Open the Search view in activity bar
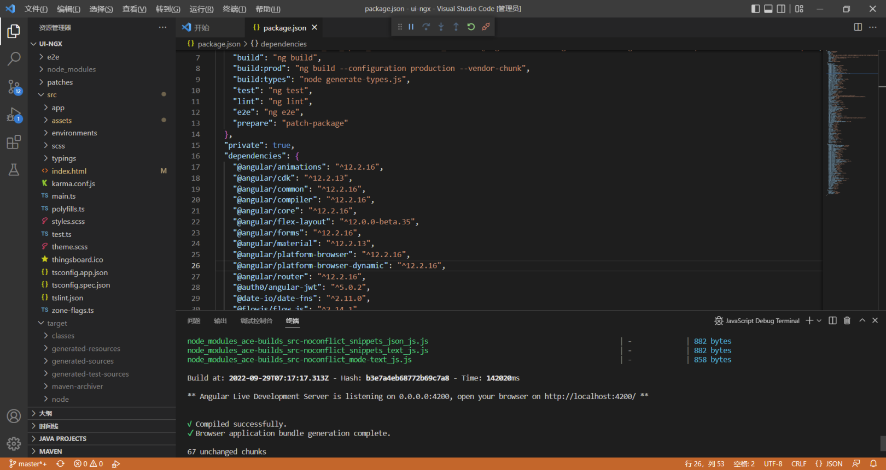The width and height of the screenshot is (886, 470). (x=14, y=59)
